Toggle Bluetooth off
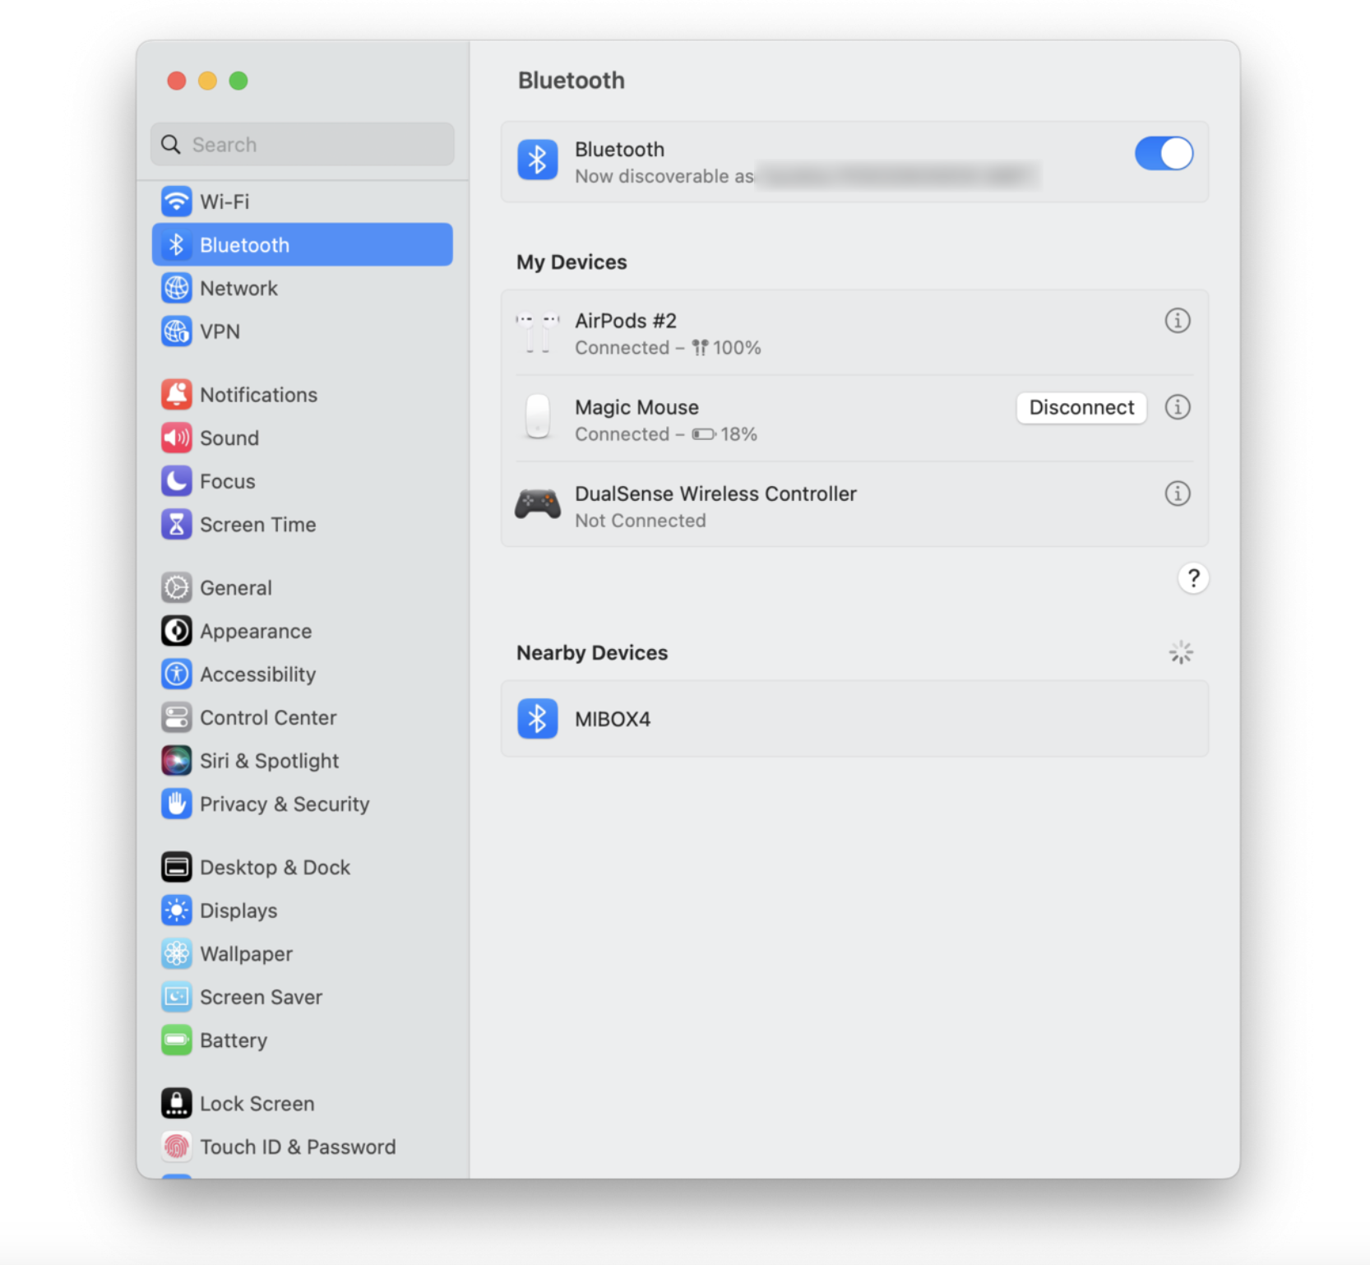 1163,153
